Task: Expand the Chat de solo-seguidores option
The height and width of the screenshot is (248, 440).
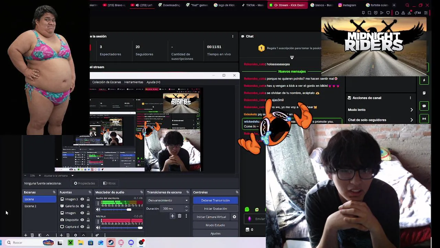Action: (381, 120)
